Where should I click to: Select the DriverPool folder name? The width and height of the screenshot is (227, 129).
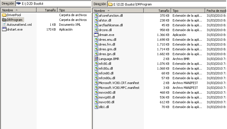(x=14, y=15)
